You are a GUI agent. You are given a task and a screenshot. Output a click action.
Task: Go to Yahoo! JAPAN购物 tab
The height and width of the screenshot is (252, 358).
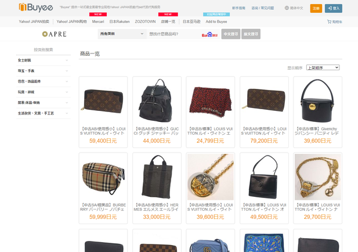click(x=72, y=21)
